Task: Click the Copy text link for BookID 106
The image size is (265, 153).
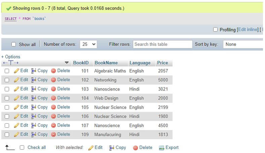Action: 42,116
